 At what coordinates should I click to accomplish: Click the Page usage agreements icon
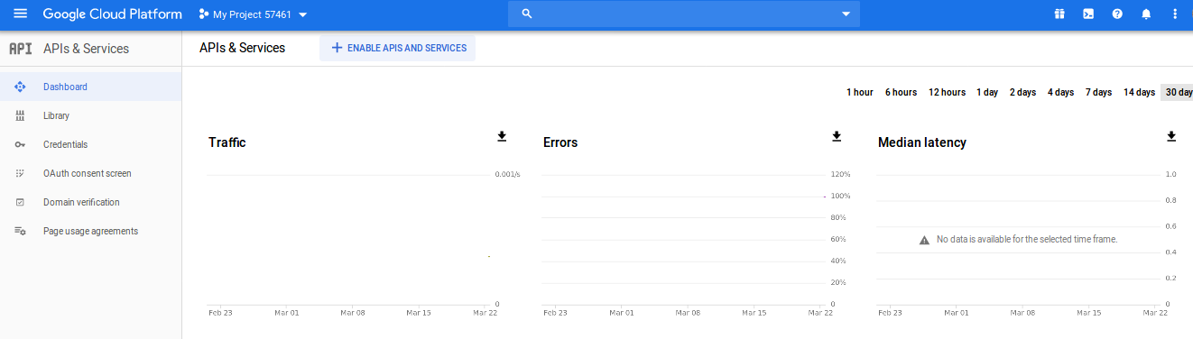pyautogui.click(x=21, y=231)
